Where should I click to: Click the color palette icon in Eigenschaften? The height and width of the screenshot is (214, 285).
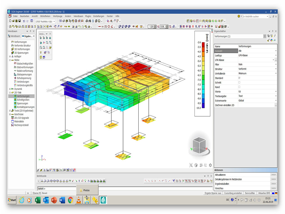tap(271, 40)
